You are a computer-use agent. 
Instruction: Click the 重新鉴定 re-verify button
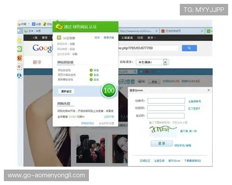point(67,91)
